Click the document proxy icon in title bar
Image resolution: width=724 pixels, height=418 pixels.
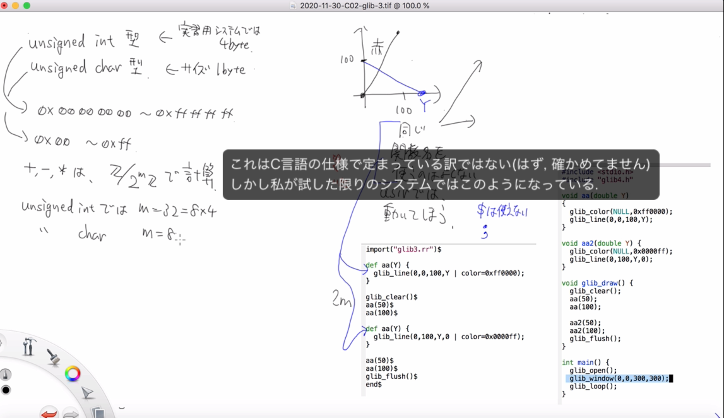293,6
